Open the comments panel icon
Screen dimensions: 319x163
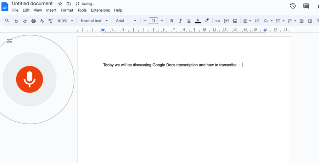click(306, 6)
